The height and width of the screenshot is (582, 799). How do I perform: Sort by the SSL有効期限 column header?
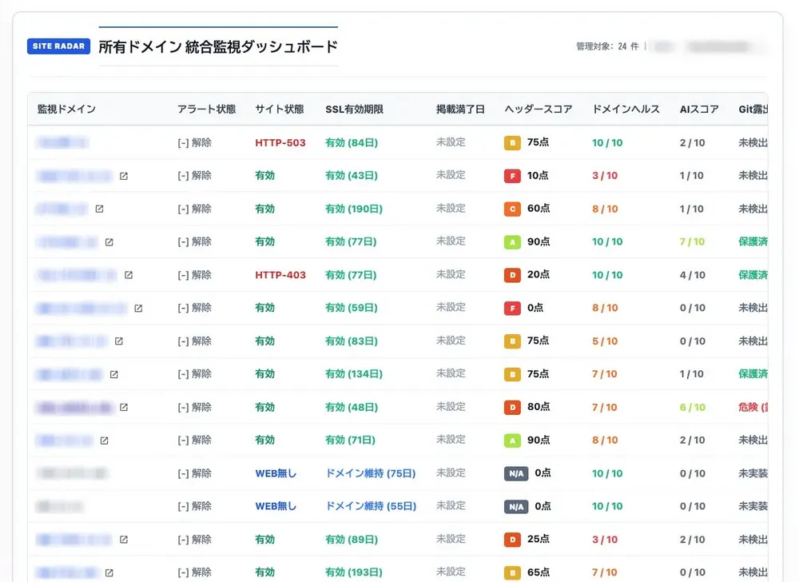click(x=354, y=109)
